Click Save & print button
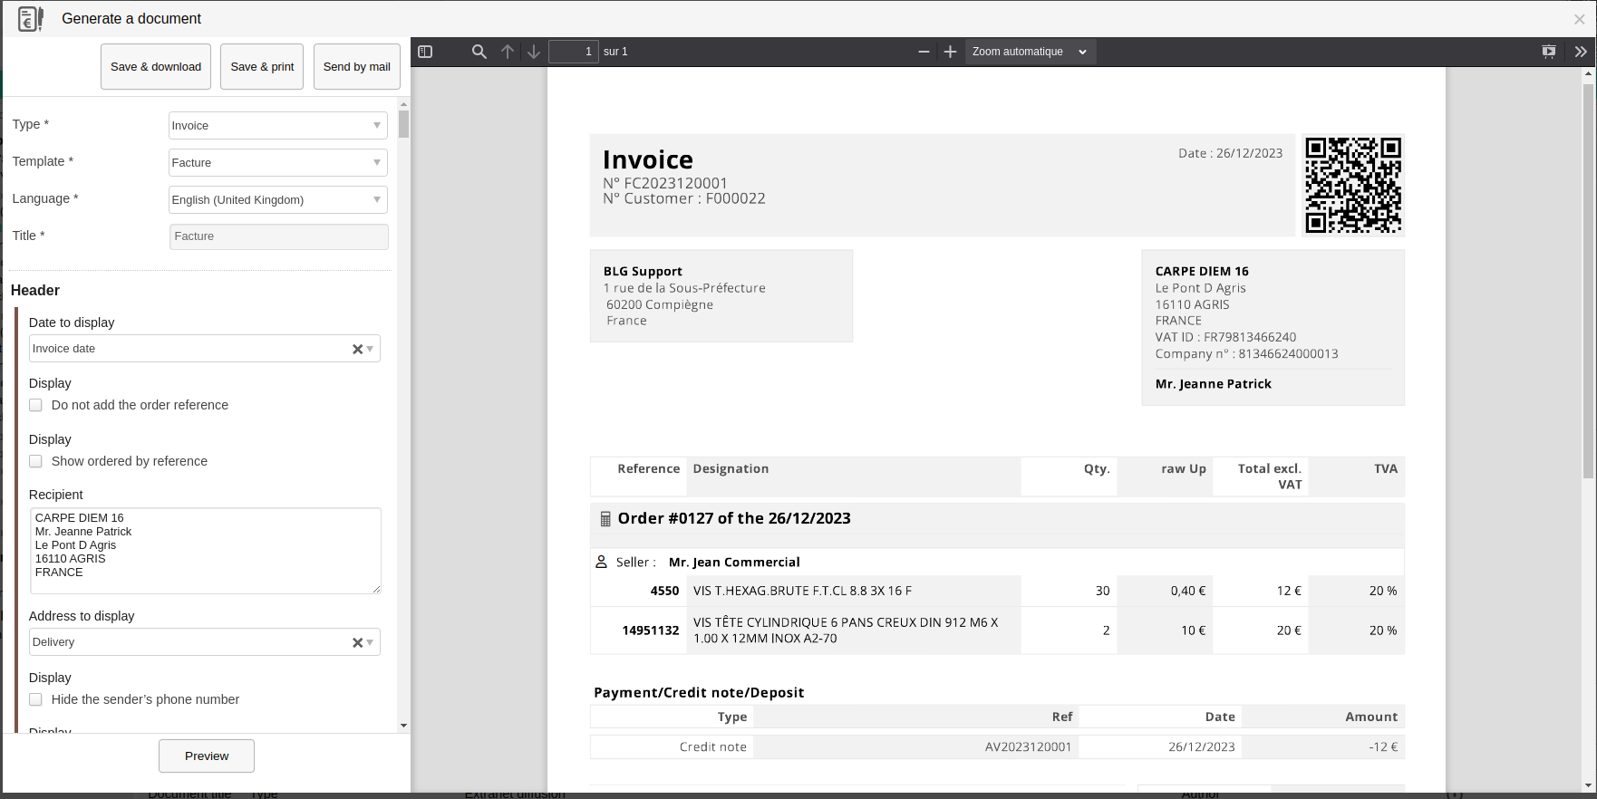This screenshot has width=1597, height=799. (262, 67)
